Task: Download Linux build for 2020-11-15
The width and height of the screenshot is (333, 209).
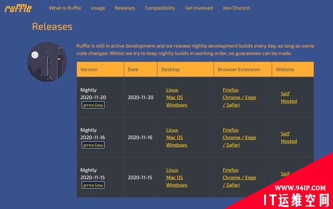Action: coord(172,170)
